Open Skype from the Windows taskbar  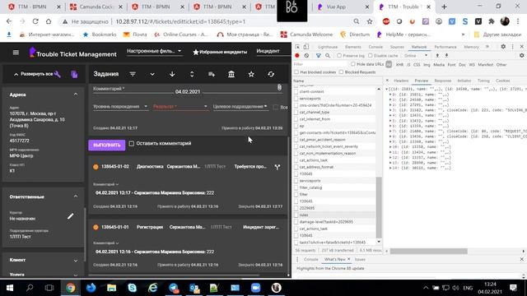click(133, 288)
